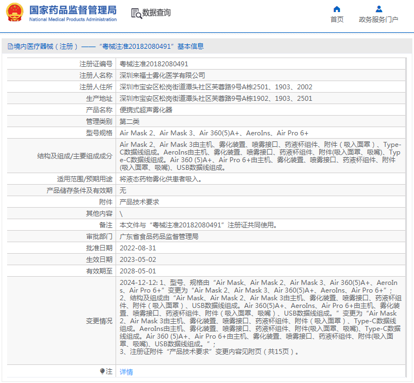Image resolution: width=414 pixels, height=383 pixels.
Task: Click the 首页 home icon
Action: click(x=337, y=9)
